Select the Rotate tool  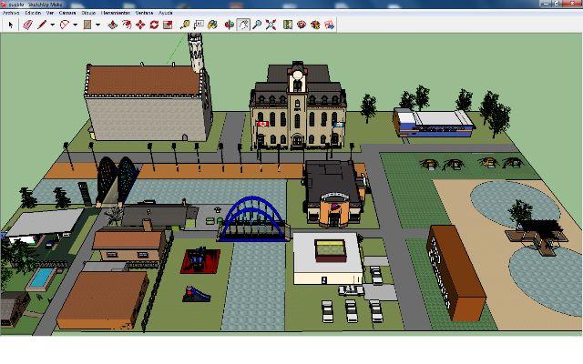click(x=154, y=25)
